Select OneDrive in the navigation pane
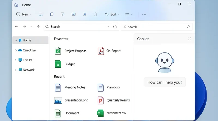This screenshot has width=218, height=121. click(x=29, y=50)
